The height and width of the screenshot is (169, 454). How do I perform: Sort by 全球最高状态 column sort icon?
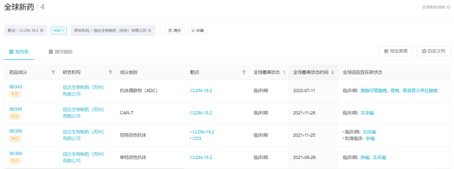284,72
